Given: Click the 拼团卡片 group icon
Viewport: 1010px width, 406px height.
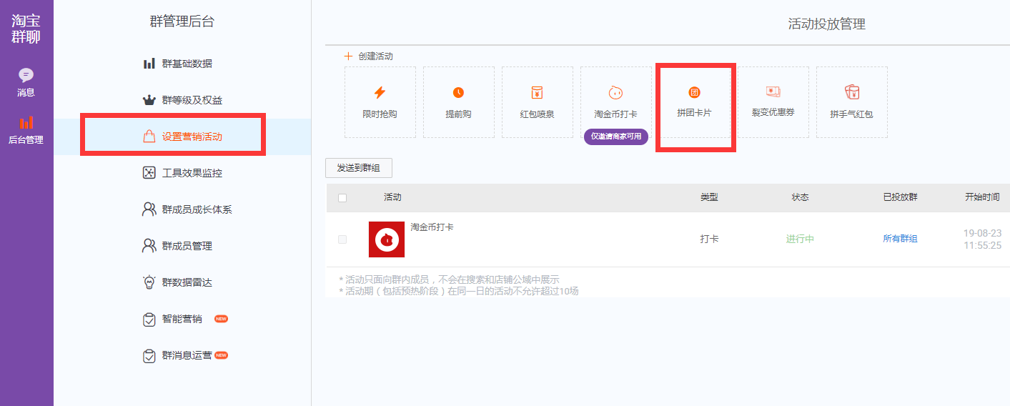Looking at the screenshot, I should (x=694, y=92).
